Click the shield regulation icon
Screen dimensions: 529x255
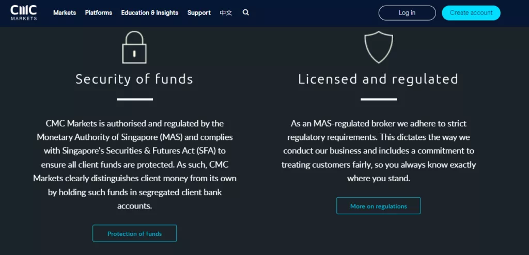click(379, 47)
